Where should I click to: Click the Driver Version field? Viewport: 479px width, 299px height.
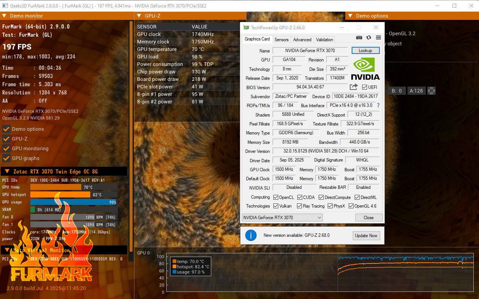coord(326,151)
